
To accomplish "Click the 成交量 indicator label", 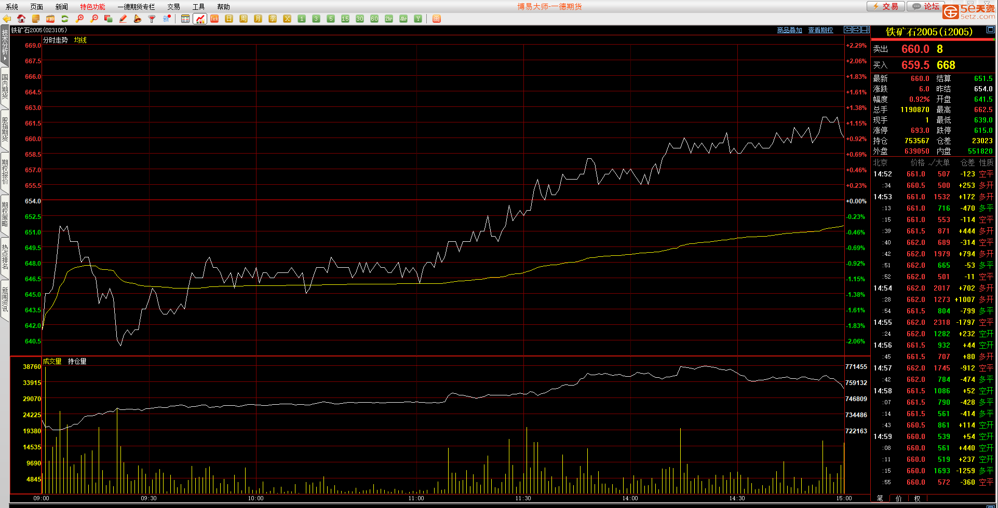I will [52, 361].
